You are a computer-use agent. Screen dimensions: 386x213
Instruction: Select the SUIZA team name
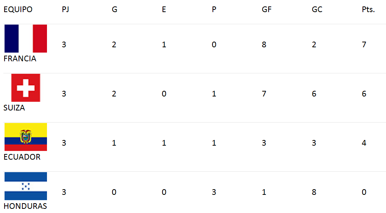tap(14, 108)
